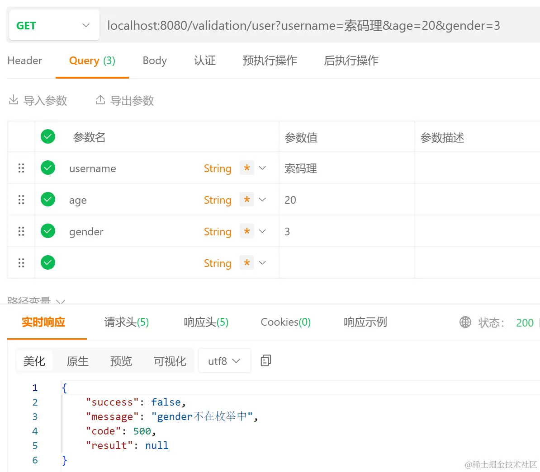The image size is (540, 472).
Task: Open the 后执行操作 tab
Action: click(351, 61)
